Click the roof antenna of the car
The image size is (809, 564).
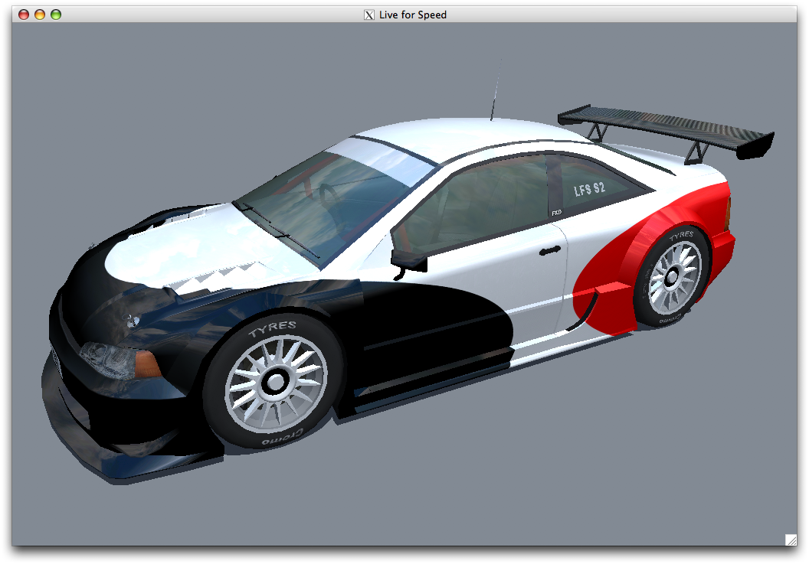click(x=496, y=90)
